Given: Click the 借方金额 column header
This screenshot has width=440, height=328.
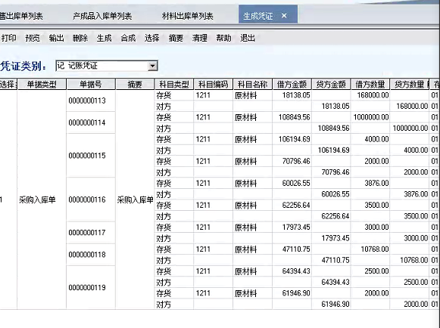Looking at the screenshot, I should point(292,85).
